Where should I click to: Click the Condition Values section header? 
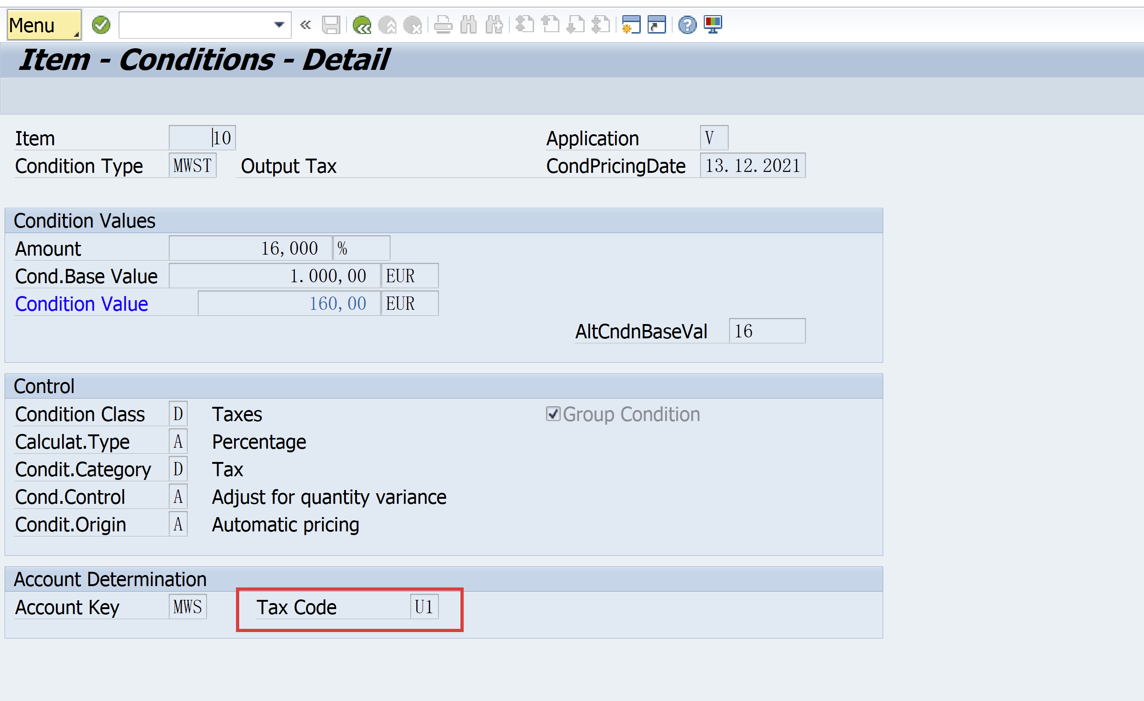[x=444, y=221]
